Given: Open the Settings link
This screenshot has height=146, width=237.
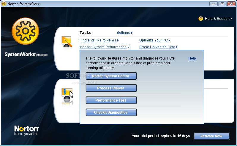Looking at the screenshot, I should pos(123,33).
